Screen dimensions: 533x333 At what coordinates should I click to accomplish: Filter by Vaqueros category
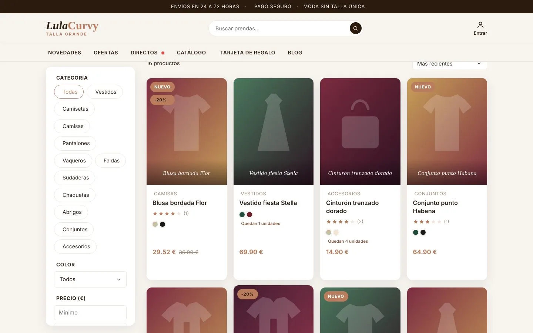(73, 161)
